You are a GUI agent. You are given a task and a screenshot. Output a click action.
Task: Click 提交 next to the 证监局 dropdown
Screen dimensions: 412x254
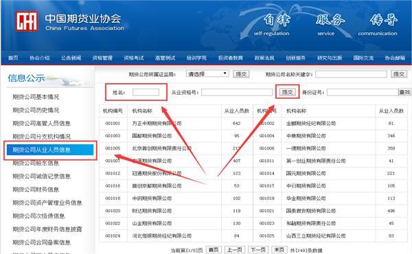(x=241, y=74)
